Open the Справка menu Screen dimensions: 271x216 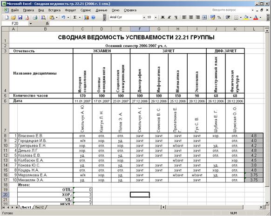click(x=130, y=10)
